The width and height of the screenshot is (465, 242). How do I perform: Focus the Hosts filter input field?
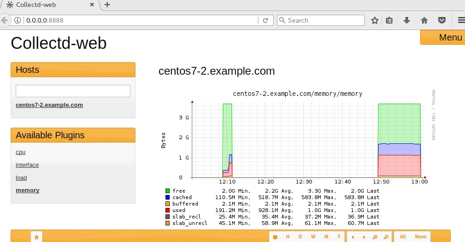[73, 91]
